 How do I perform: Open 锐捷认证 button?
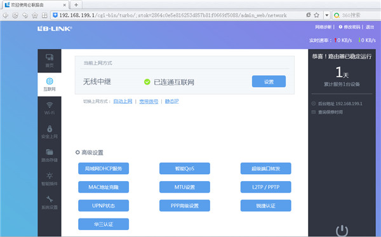click(x=266, y=206)
